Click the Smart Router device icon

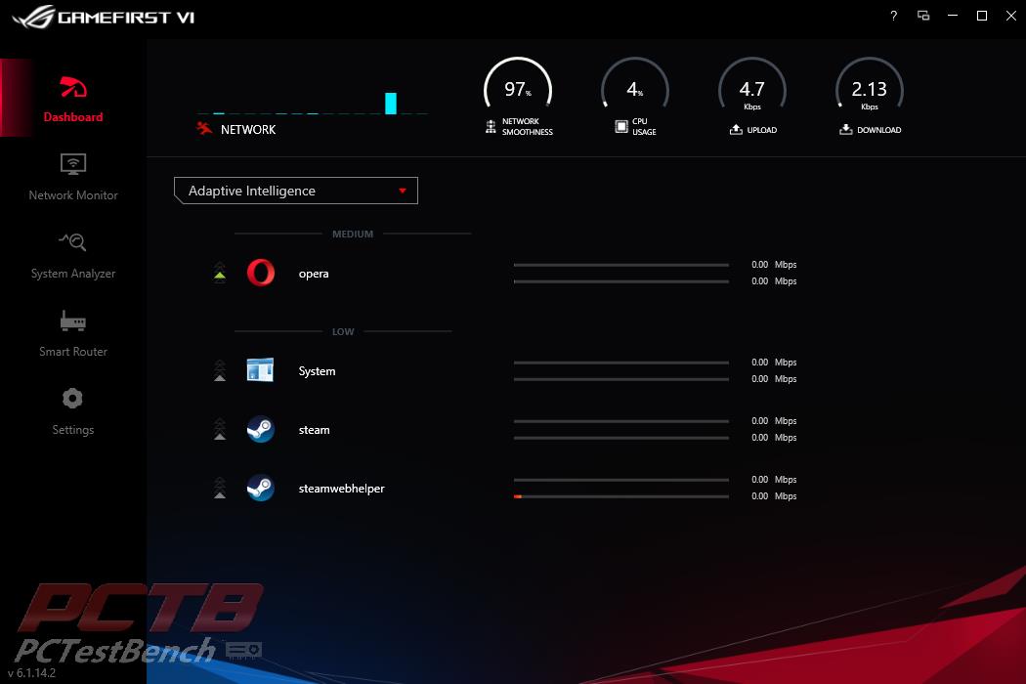(72, 321)
